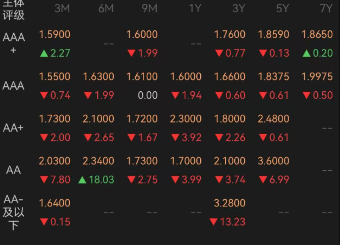Open the AA+ 1Y yield 2.3000
Image resolution: width=340 pixels, height=245 pixels.
[x=186, y=119]
